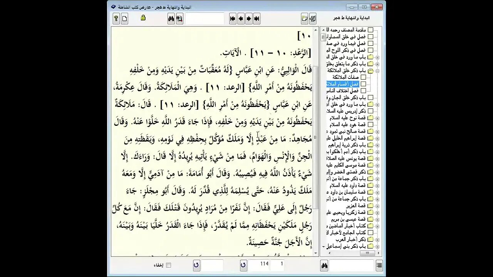Image resolution: width=493 pixels, height=277 pixels.
Task: Click the input field beside the إخفاء refresh button
Action: (212, 265)
